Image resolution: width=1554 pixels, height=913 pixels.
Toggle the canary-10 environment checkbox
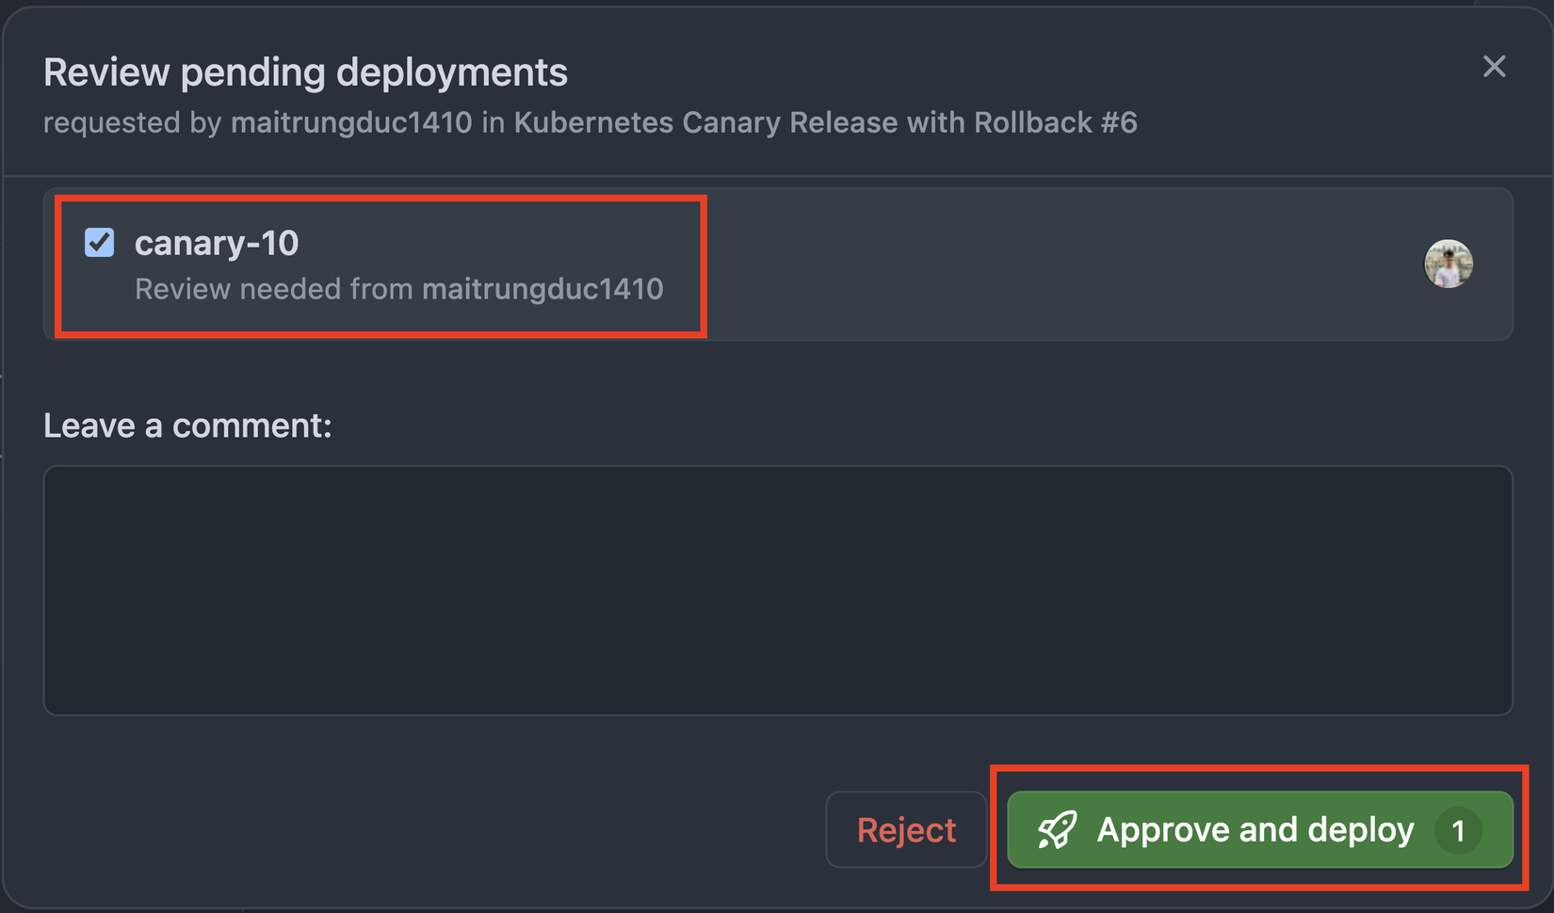100,243
